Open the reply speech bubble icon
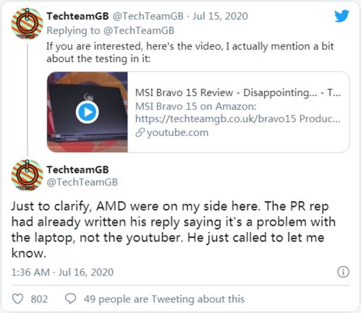361x313 pixels. [x=71, y=299]
